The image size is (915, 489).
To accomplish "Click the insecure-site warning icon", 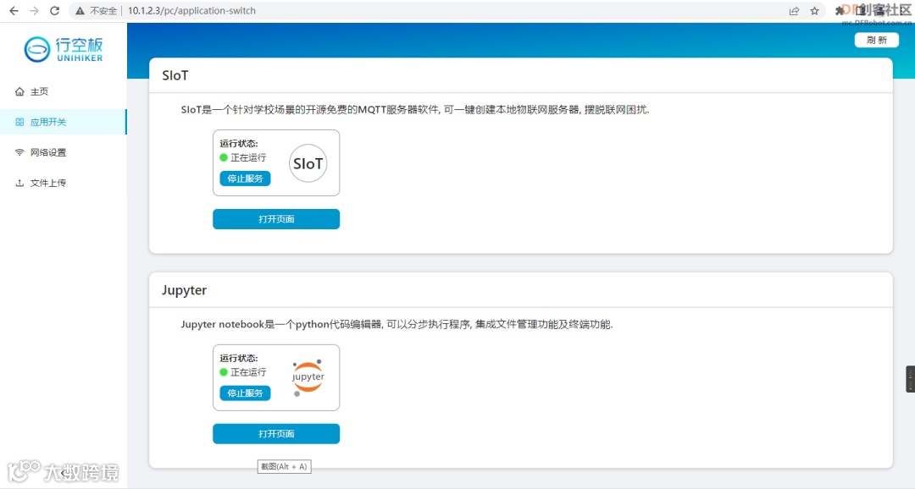I will [80, 10].
